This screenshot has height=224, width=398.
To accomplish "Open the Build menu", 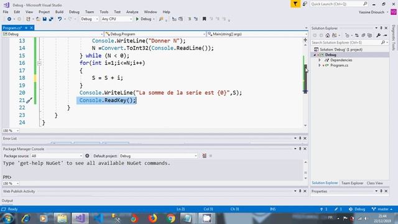I will 59,12.
